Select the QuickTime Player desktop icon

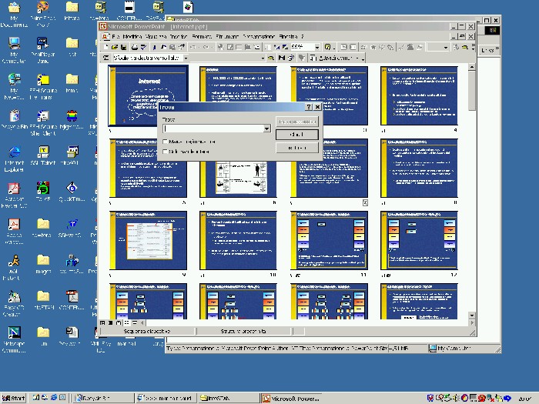pyautogui.click(x=72, y=192)
